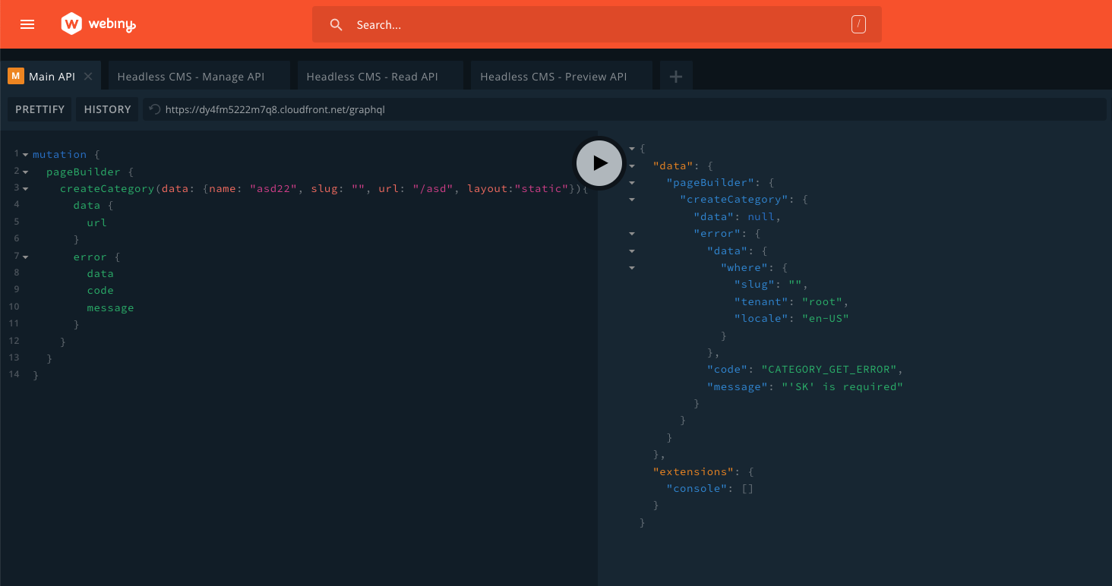Screen dimensions: 1112x586
Task: Collapse the mutation block on line 1
Action: pyautogui.click(x=25, y=155)
